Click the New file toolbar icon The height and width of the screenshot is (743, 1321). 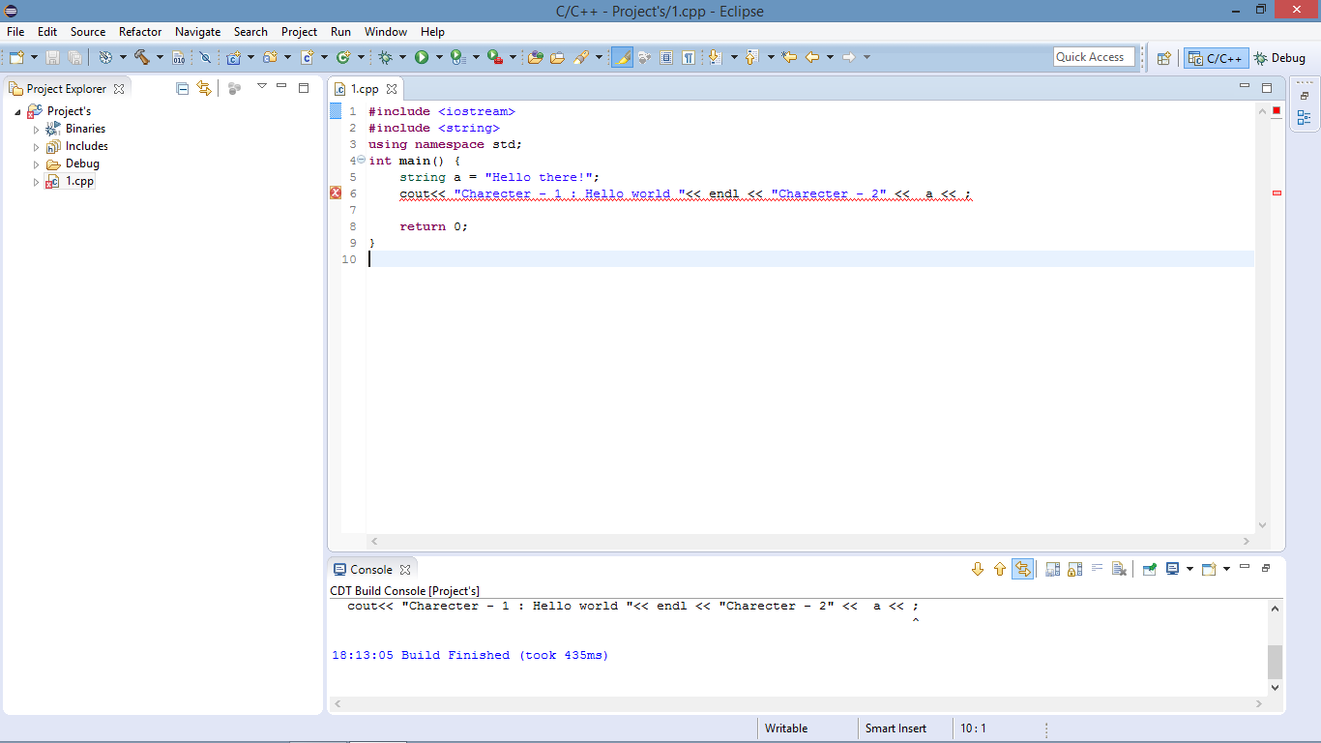pos(16,57)
